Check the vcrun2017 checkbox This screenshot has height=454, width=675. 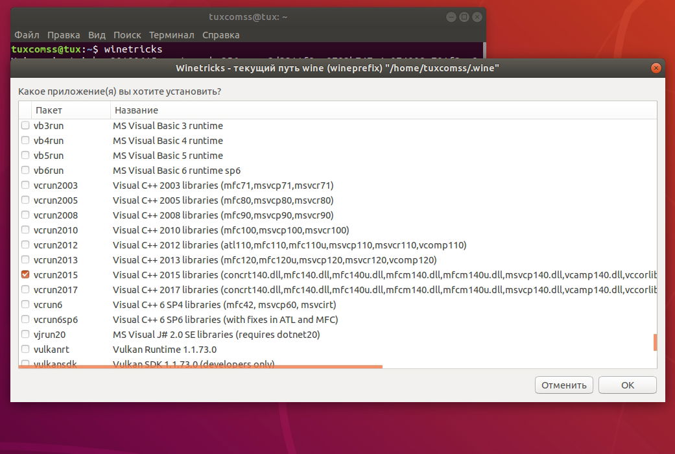pos(25,289)
